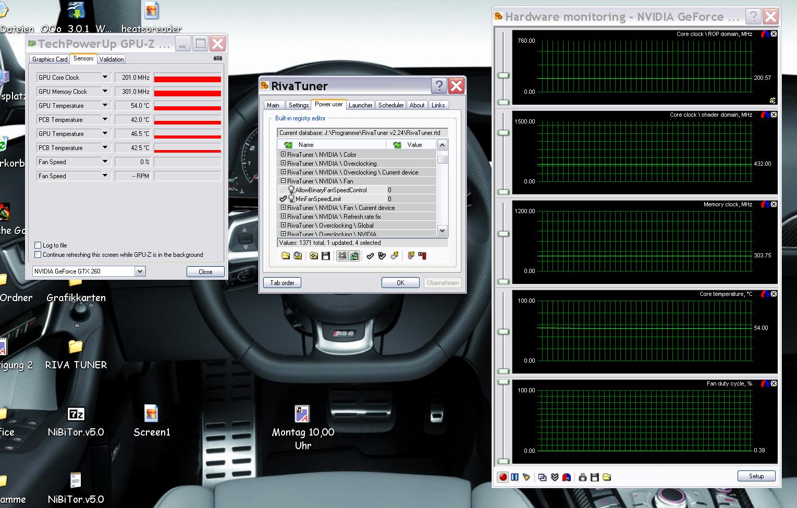The height and width of the screenshot is (508, 797).
Task: Open the GPU Core Clock sensor dropdown
Action: click(104, 77)
